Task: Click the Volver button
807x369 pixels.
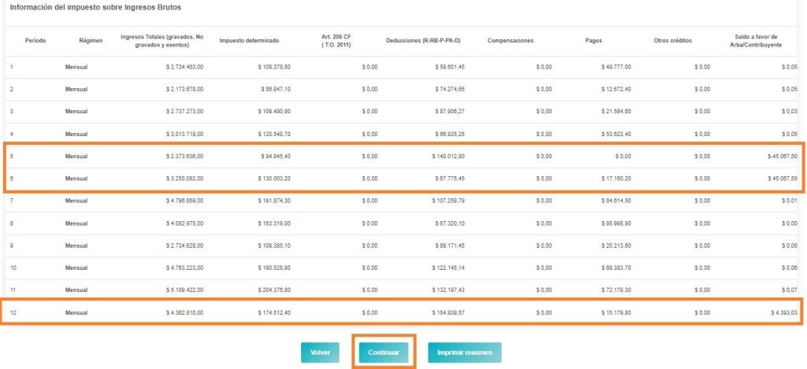Action: coord(320,352)
